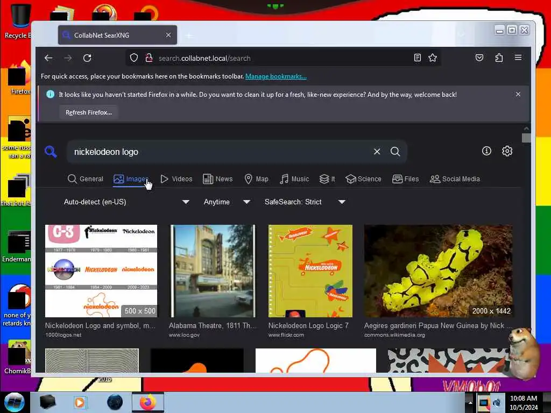Click the www.loc.gov source text
Image resolution: width=551 pixels, height=413 pixels.
[x=184, y=335]
